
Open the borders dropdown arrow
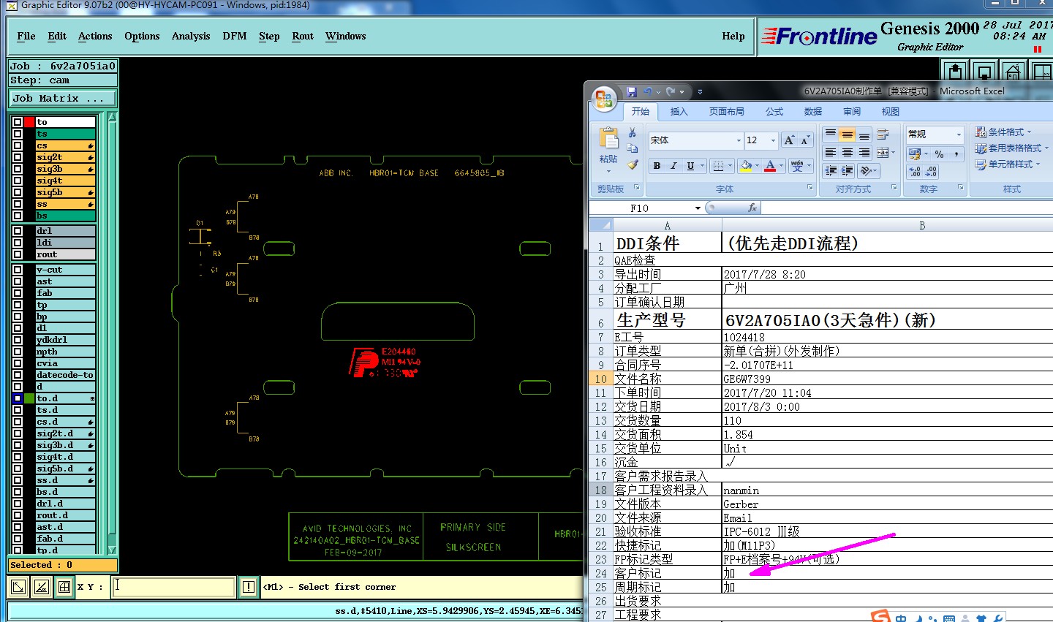pyautogui.click(x=730, y=166)
